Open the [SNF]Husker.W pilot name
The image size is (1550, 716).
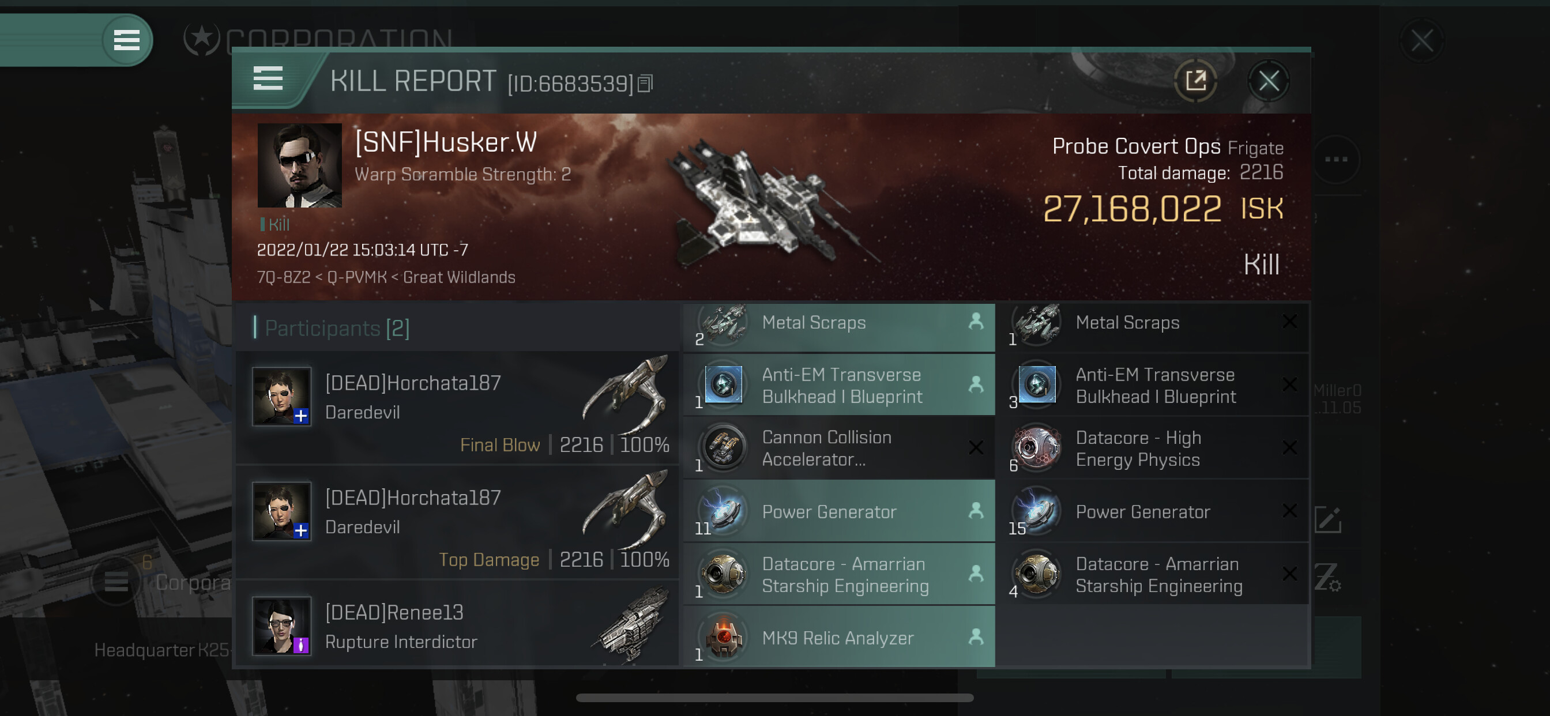445,142
